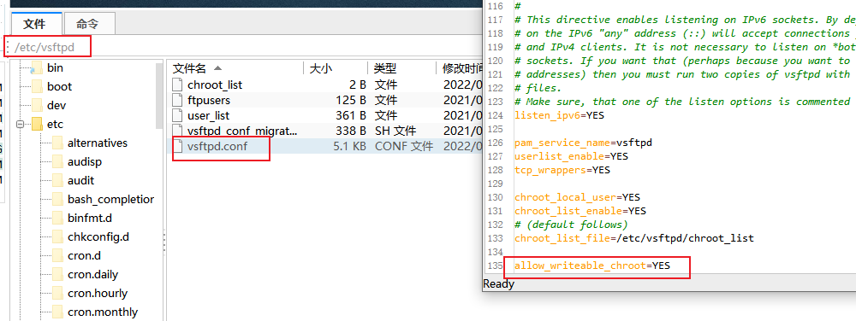Click the chroot_list_file path line

pos(633,237)
